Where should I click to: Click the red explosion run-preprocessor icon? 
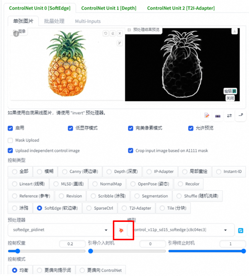point(121,230)
